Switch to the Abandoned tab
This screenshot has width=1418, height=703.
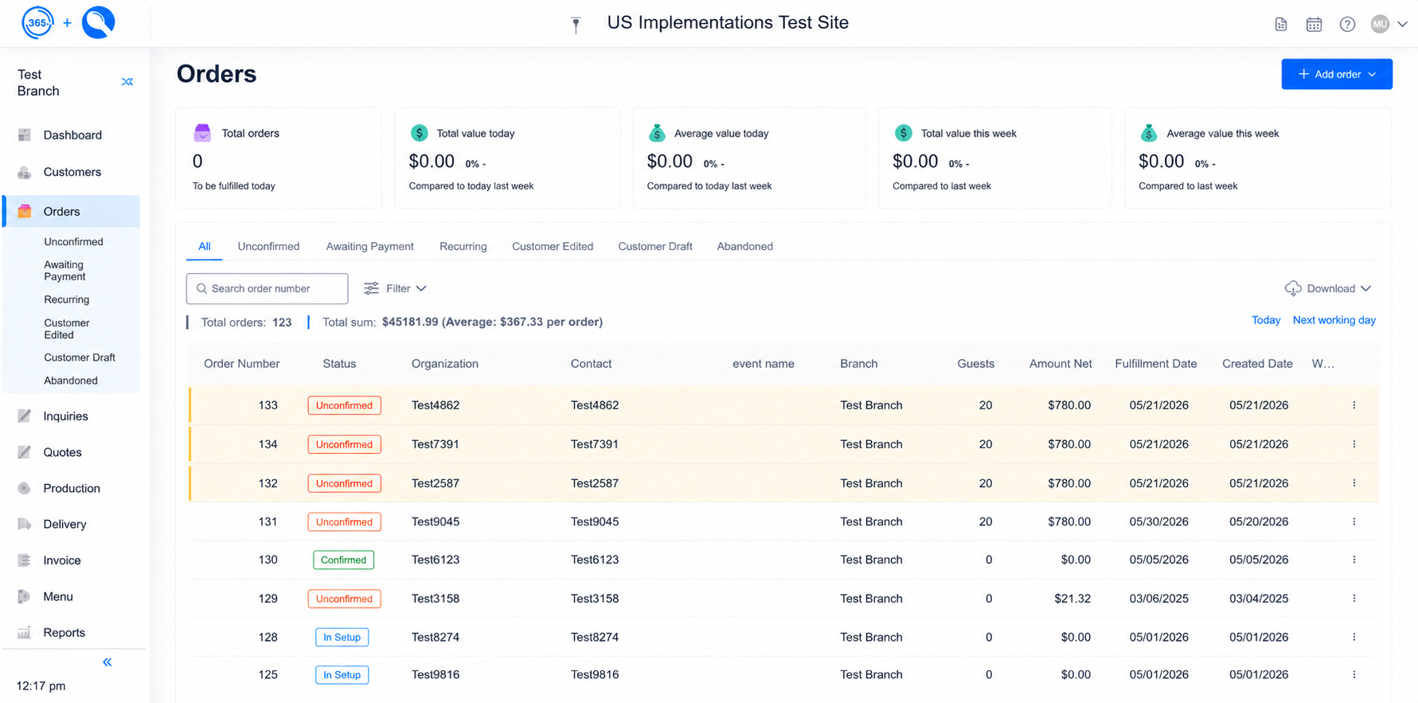[744, 246]
